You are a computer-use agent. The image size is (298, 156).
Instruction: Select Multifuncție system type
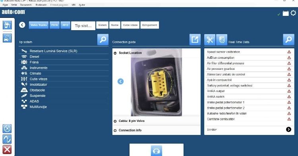(64, 107)
